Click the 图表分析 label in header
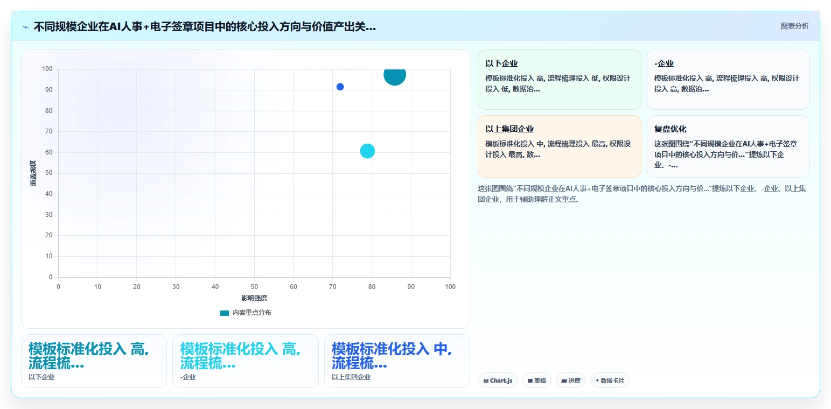The height and width of the screenshot is (409, 831). [x=794, y=26]
